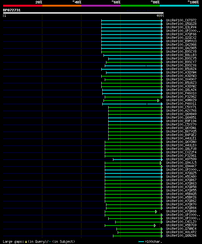Image resolution: width=202 pixels, height=244 pixels.
Task: Select the UniRef100_Q8LAZ4 label
Action: [181, 90]
